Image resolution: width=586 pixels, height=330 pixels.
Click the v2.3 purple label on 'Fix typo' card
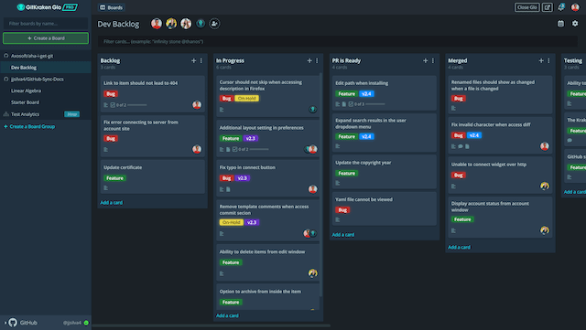pyautogui.click(x=242, y=178)
